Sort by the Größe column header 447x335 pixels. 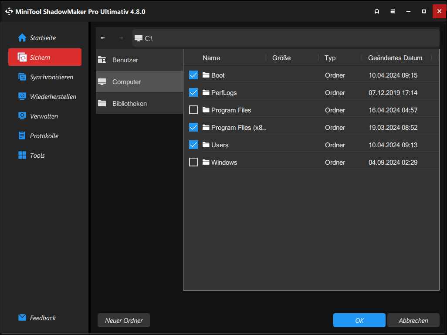(x=281, y=58)
